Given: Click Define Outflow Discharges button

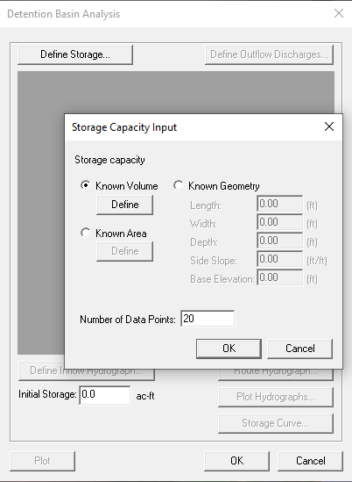Looking at the screenshot, I should [x=269, y=54].
